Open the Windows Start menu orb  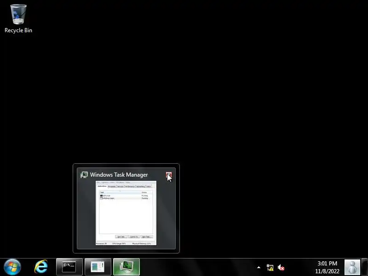point(12,267)
